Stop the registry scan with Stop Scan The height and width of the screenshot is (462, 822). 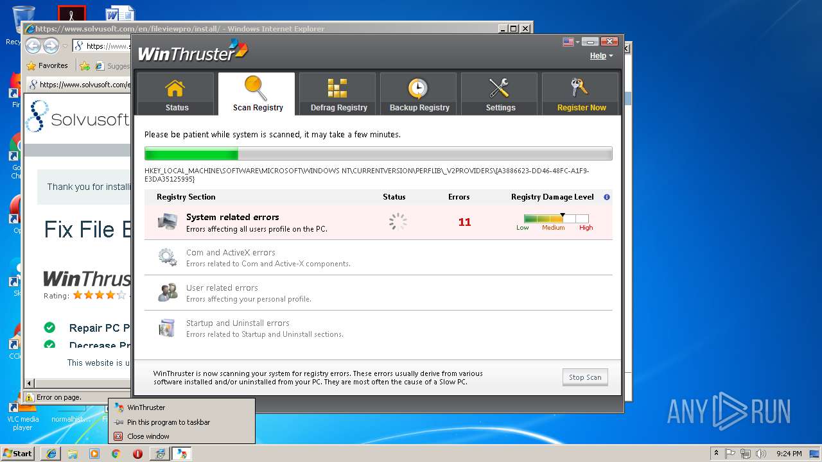pos(585,377)
